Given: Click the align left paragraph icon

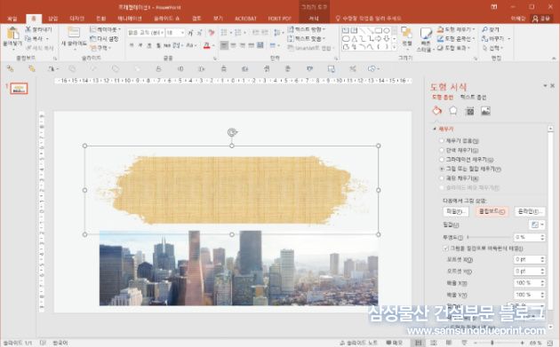Looking at the screenshot, I should (224, 45).
